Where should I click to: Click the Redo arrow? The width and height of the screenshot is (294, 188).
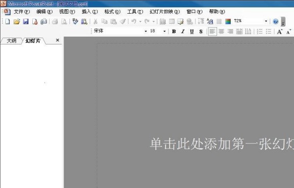(147, 21)
